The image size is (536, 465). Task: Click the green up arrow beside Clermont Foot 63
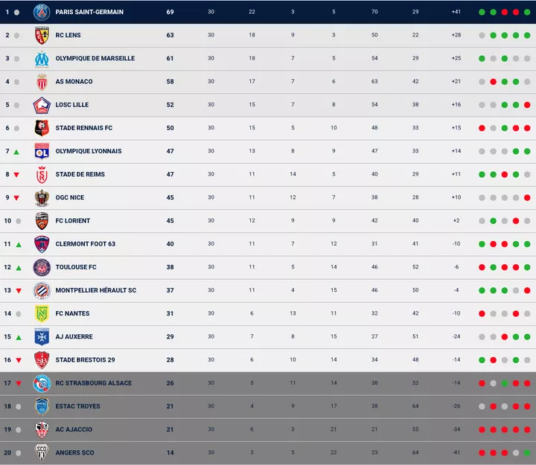(x=16, y=244)
